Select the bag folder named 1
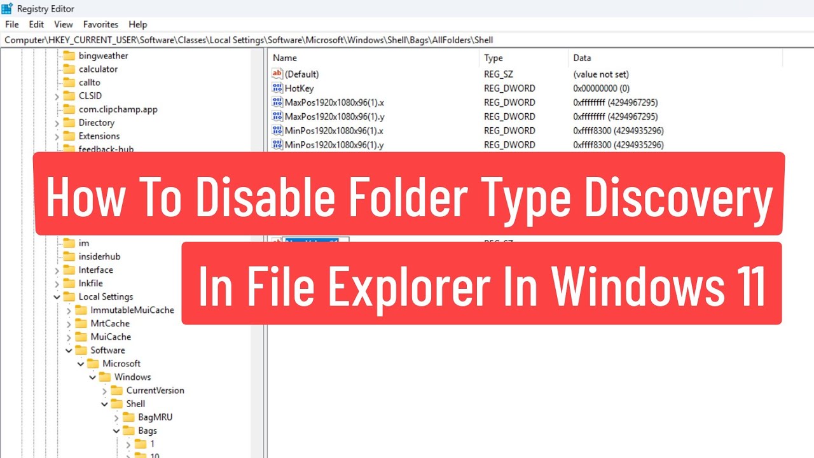 point(152,443)
